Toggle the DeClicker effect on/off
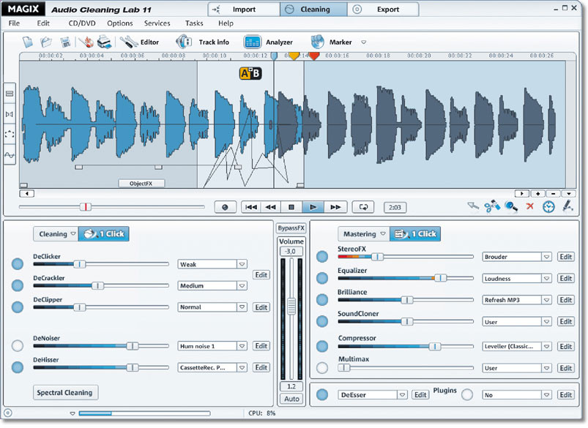The image size is (588, 428). click(x=18, y=264)
